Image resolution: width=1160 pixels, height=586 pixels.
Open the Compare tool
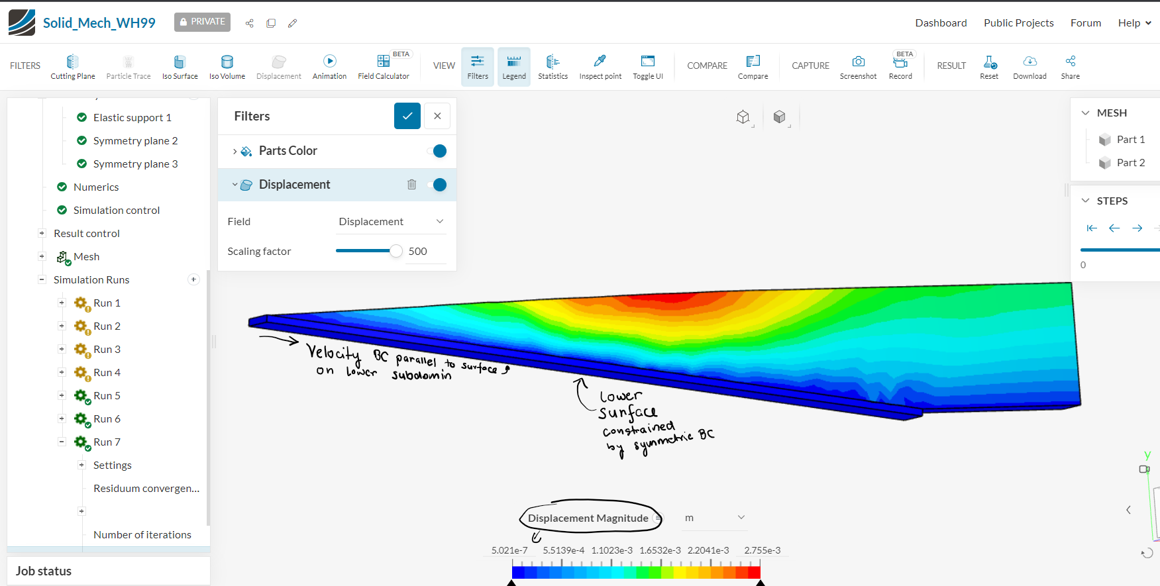(753, 67)
